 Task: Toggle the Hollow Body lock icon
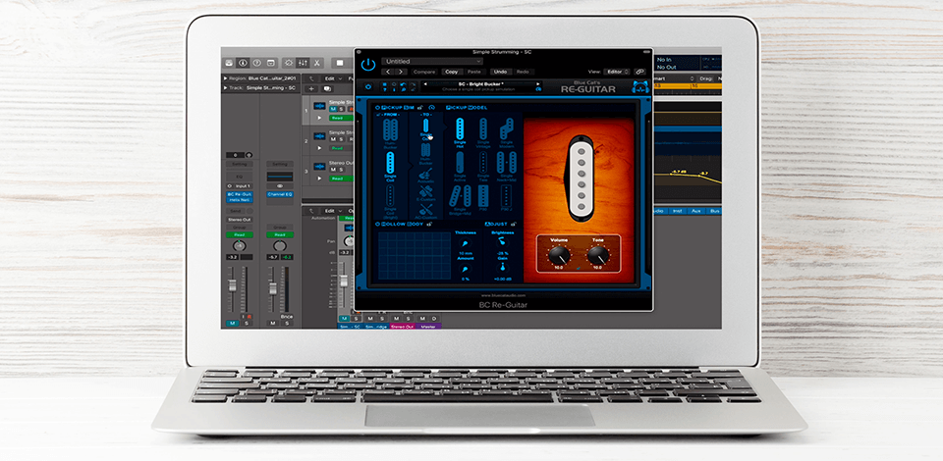click(x=429, y=224)
